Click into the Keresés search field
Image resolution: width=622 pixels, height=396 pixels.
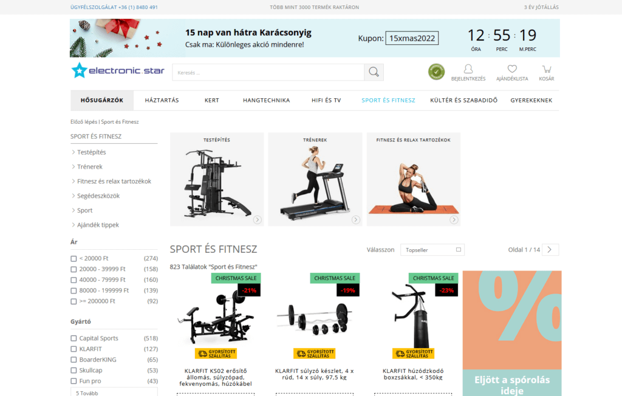(x=268, y=72)
